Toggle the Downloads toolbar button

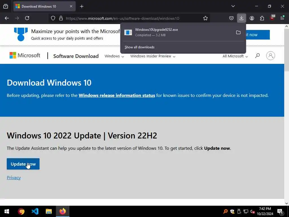click(241, 18)
